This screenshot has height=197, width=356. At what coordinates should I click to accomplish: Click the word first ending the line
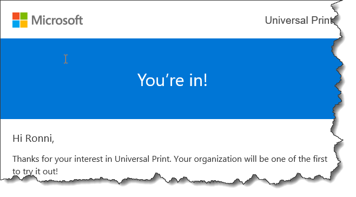pyautogui.click(x=319, y=159)
